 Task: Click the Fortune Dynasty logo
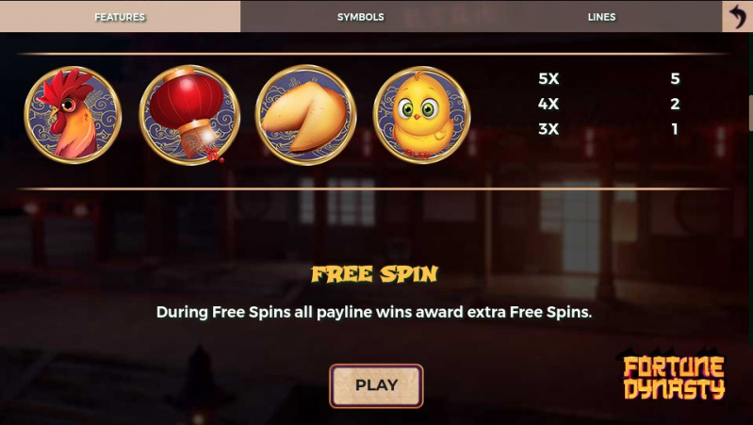pos(674,378)
